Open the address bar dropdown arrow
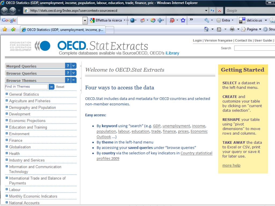Image resolution: width=275 pixels, height=206 pixels. [206, 10]
